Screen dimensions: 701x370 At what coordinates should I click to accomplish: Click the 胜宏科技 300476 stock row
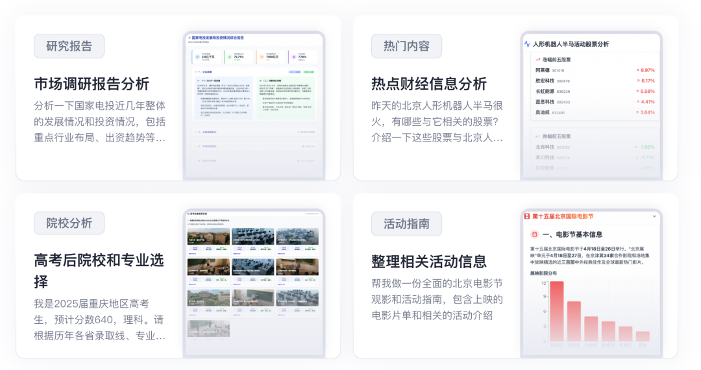pyautogui.click(x=595, y=81)
